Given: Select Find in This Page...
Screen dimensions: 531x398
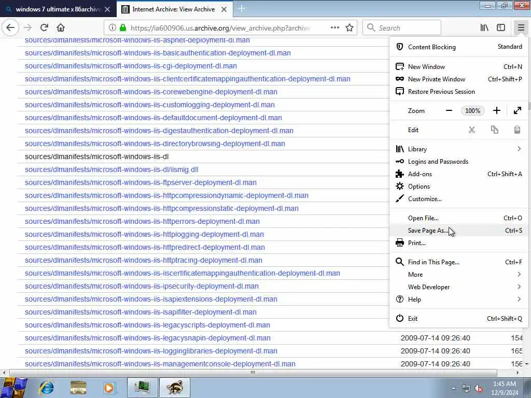Looking at the screenshot, I should point(458,262).
